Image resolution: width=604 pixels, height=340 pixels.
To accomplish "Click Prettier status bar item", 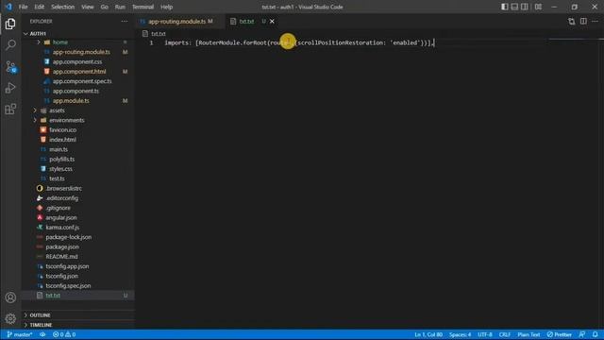I will click(559, 334).
